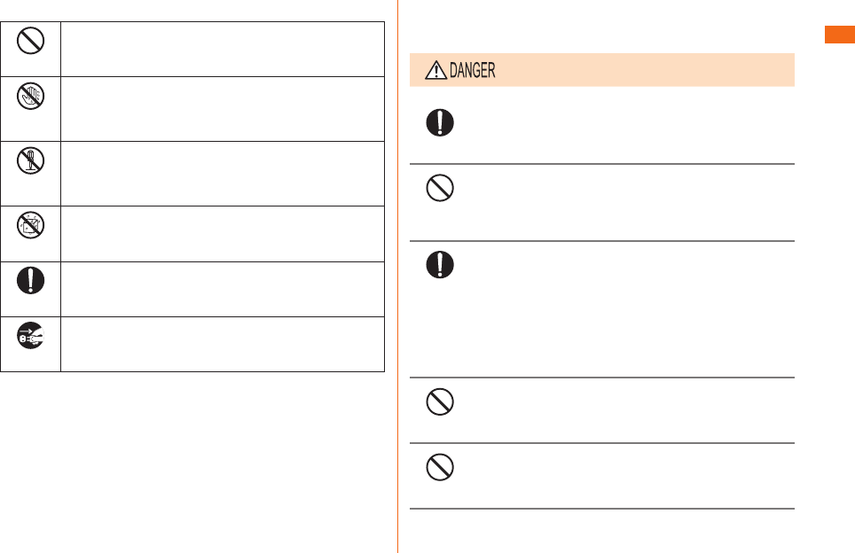Select the second-to-last prohibition icon in DANGER section
This screenshot has height=553, width=855.
440,402
